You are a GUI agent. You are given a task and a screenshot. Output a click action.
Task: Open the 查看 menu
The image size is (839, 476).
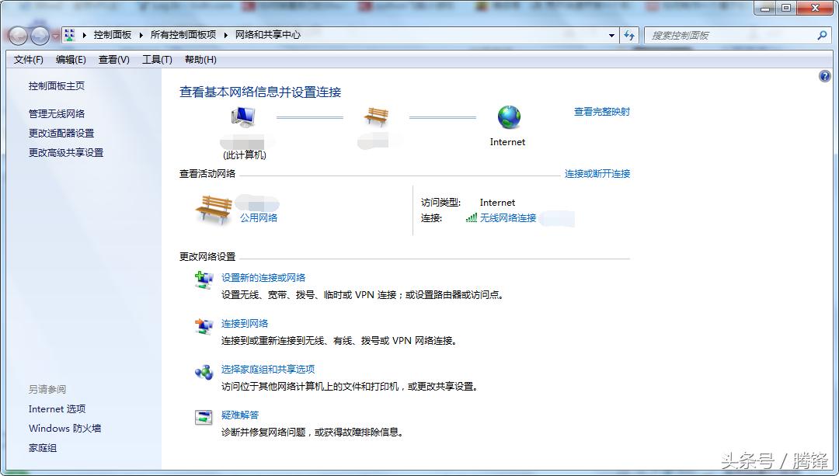pyautogui.click(x=113, y=59)
